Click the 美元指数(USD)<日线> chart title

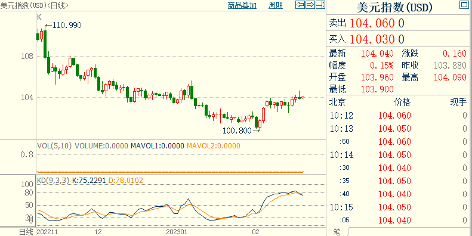[34, 5]
